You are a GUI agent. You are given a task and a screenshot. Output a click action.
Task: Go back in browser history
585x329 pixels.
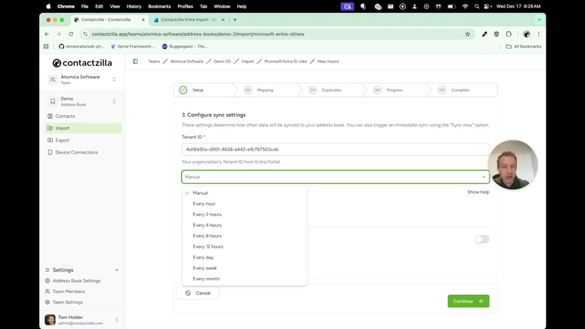pyautogui.click(x=47, y=34)
